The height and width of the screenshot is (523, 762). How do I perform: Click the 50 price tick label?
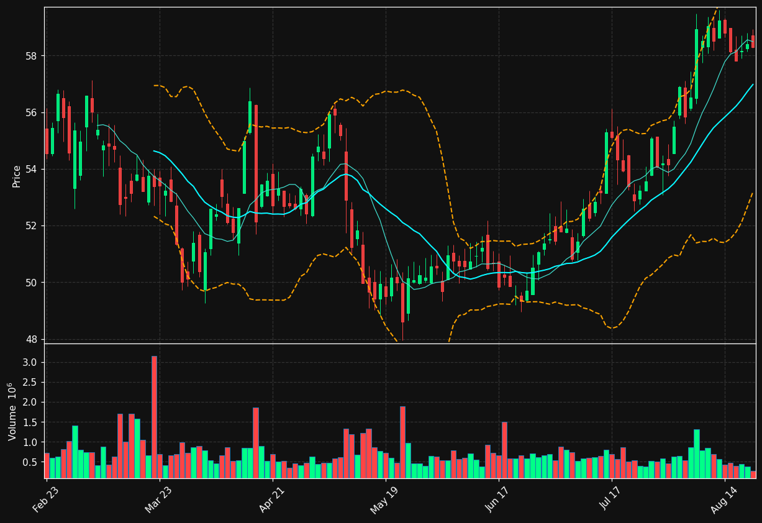pyautogui.click(x=32, y=283)
